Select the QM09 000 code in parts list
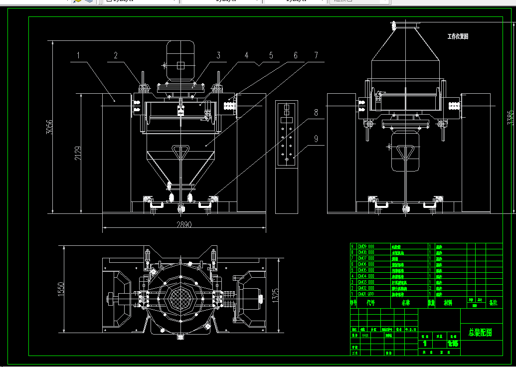The height and width of the screenshot is (367, 516). click(x=366, y=246)
